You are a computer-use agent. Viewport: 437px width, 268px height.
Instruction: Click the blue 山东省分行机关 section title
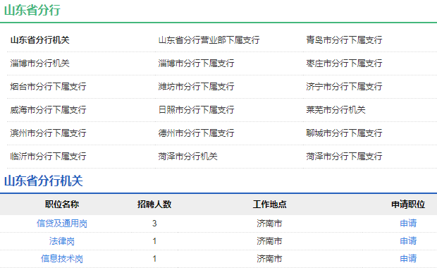tap(44, 181)
